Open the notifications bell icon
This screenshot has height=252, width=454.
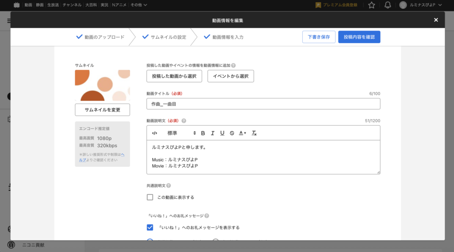[x=388, y=5]
